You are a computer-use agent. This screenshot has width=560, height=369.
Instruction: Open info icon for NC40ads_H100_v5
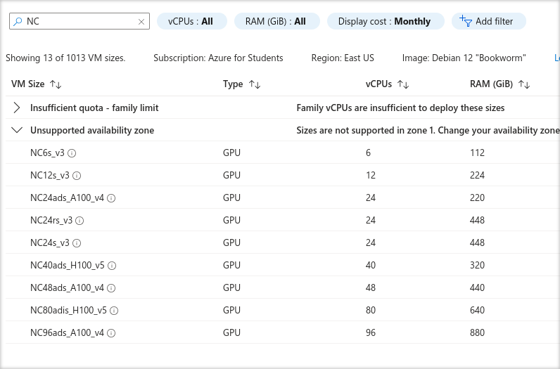point(112,265)
